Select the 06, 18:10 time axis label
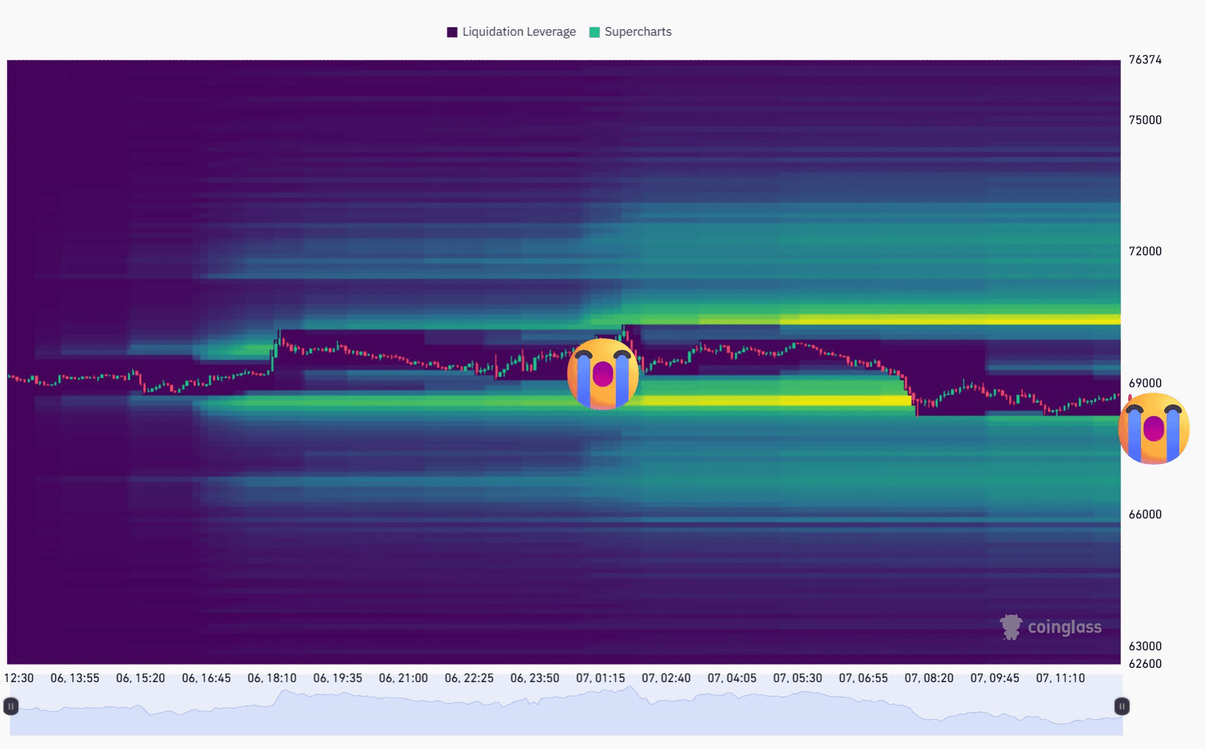Viewport: 1206px width, 749px height. (x=271, y=678)
